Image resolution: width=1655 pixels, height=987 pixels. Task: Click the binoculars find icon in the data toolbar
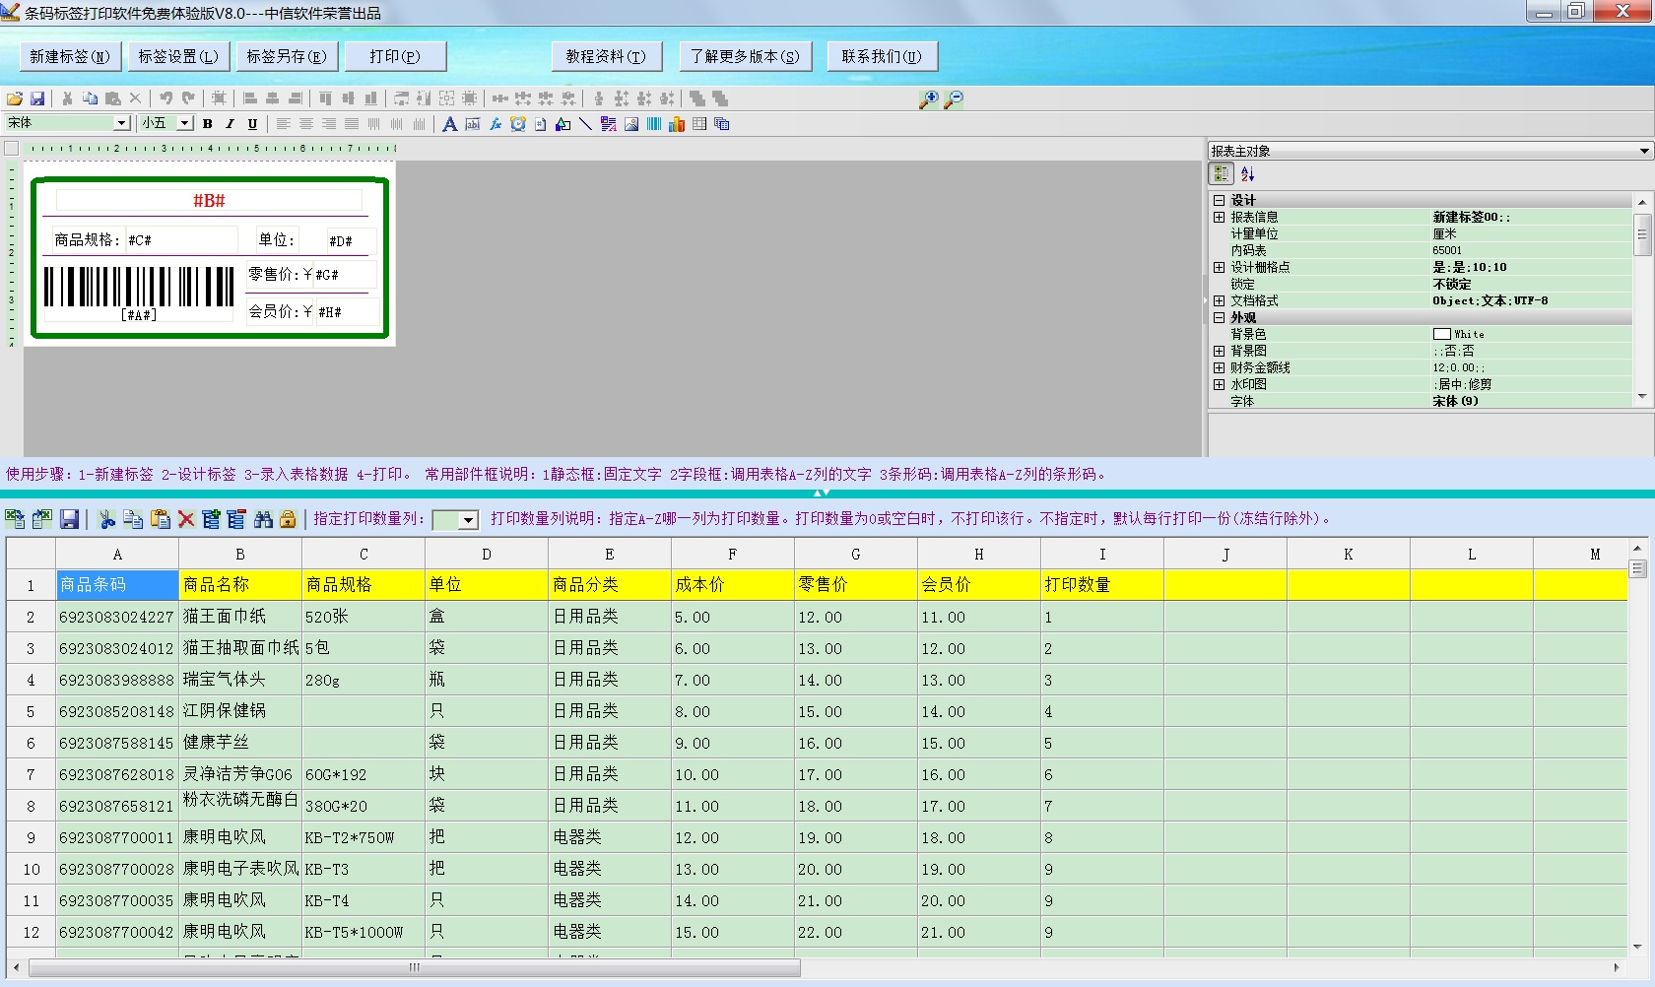263,519
